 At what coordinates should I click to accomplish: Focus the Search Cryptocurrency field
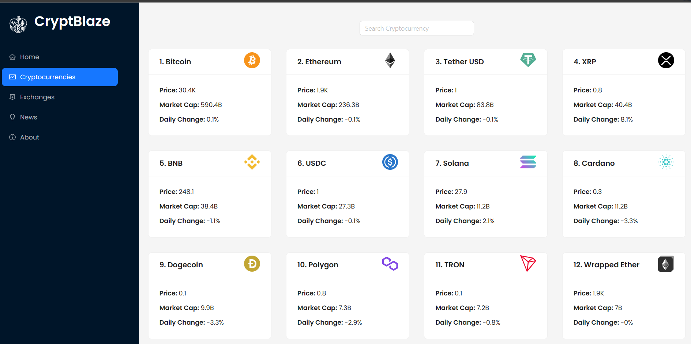point(417,28)
